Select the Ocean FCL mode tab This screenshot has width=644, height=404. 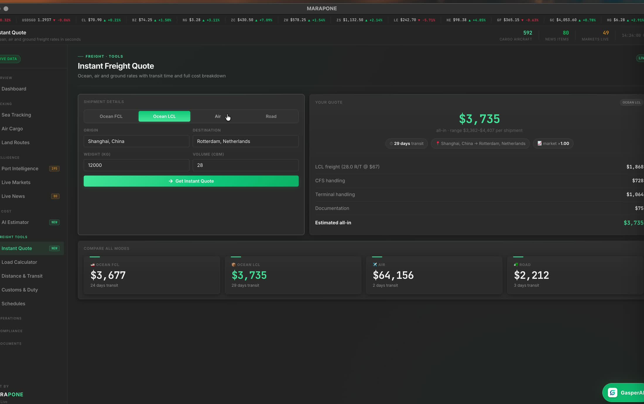111,116
